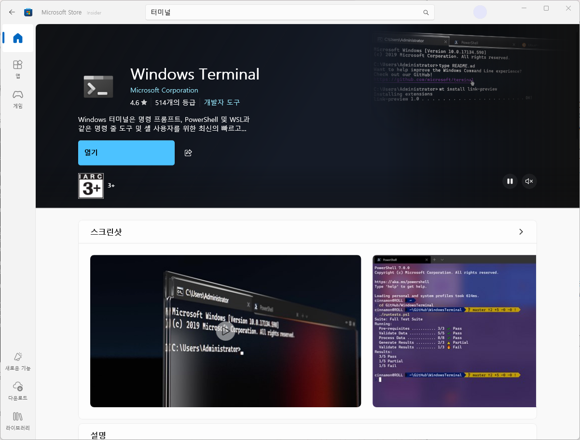Click the 4.6 star rating
The height and width of the screenshot is (440, 580).
[x=138, y=103]
